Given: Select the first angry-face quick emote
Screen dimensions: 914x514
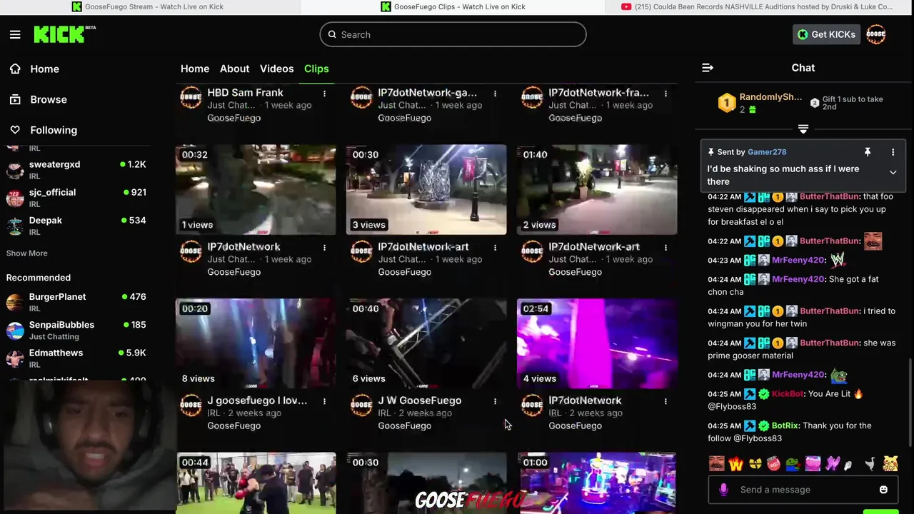Looking at the screenshot, I should (716, 464).
